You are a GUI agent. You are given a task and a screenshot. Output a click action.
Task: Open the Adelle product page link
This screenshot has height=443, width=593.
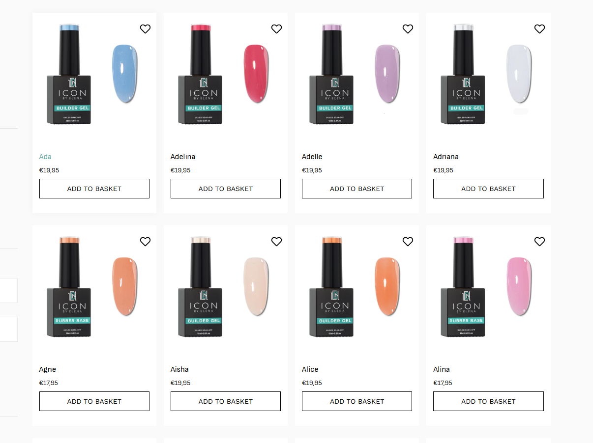pos(312,157)
